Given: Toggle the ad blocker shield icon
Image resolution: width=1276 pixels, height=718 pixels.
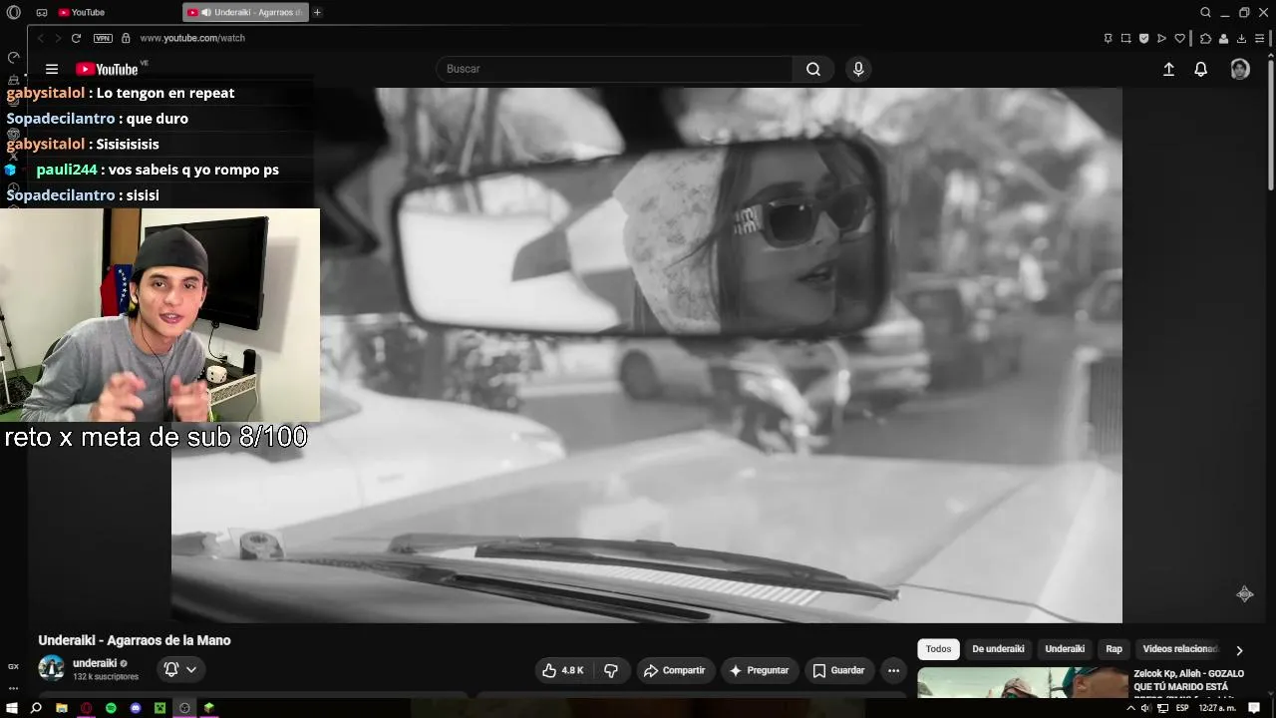Looking at the screenshot, I should 1143,39.
